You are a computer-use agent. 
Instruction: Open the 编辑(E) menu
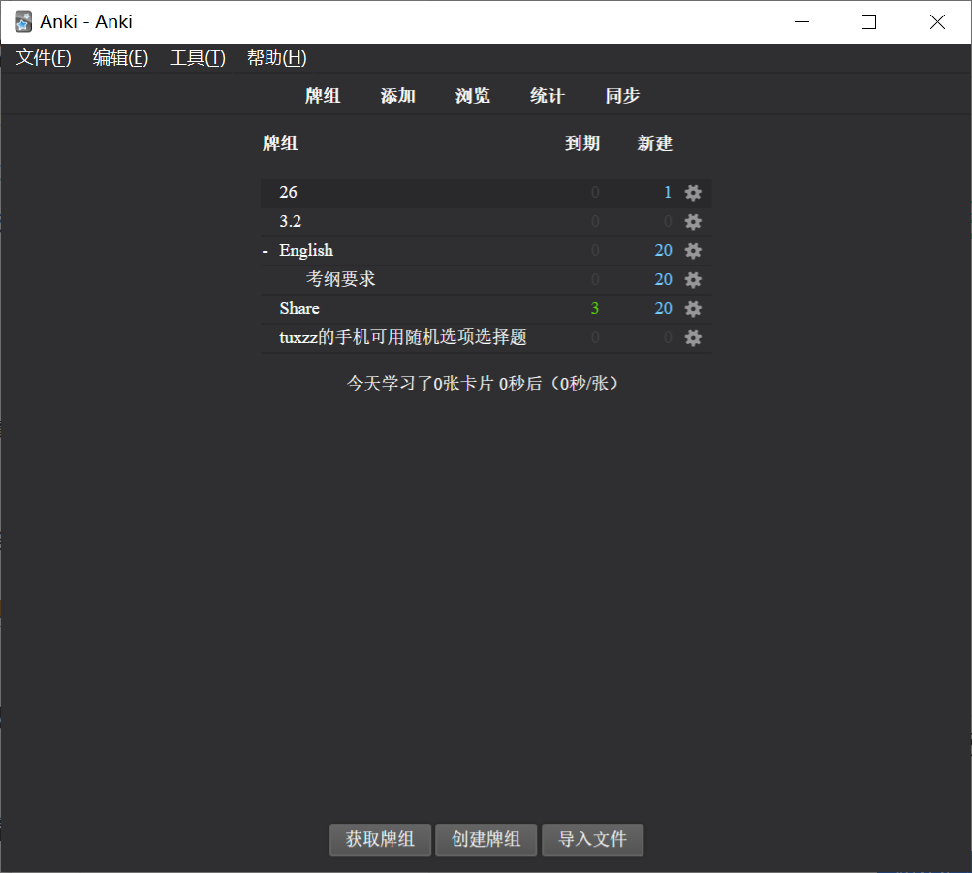click(120, 57)
